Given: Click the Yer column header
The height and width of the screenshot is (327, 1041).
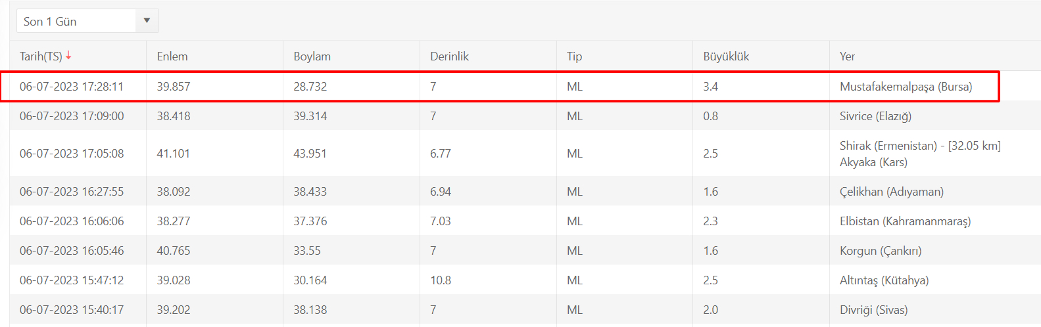Looking at the screenshot, I should pos(847,56).
